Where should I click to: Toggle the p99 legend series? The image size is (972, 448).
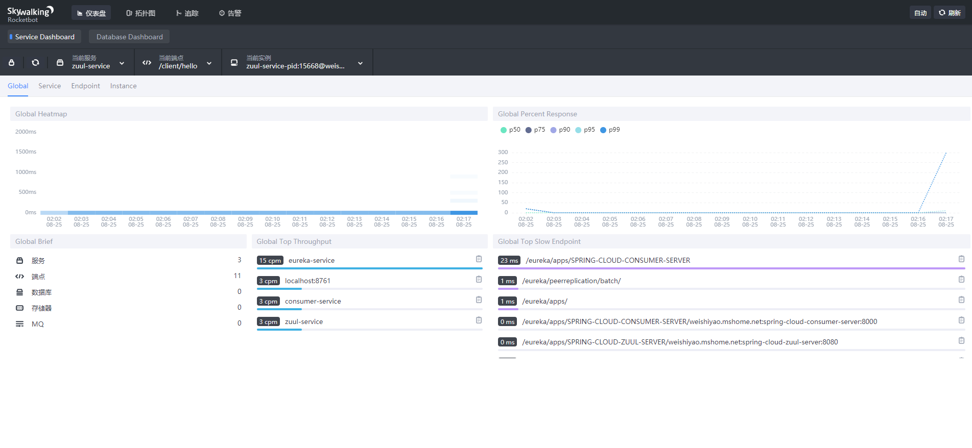pos(610,130)
